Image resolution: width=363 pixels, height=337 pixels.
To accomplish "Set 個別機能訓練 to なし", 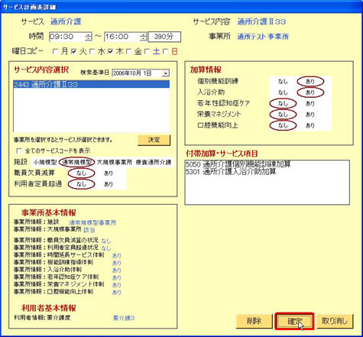I will point(283,82).
